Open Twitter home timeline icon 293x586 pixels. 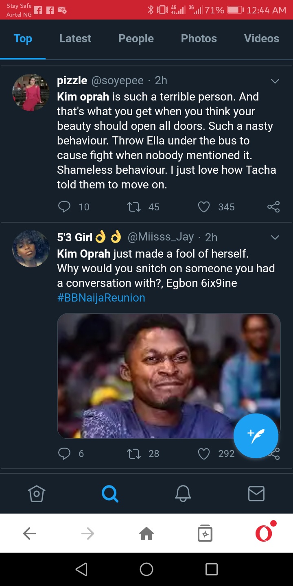[37, 494]
